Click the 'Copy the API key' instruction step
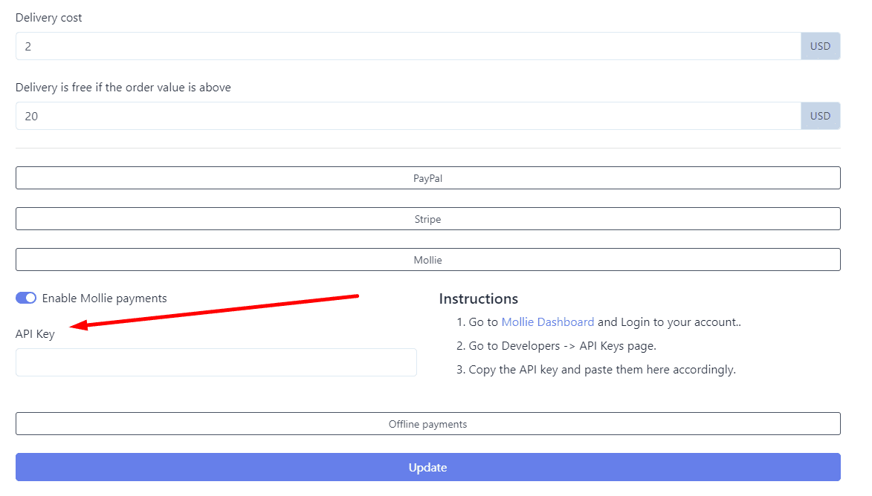The width and height of the screenshot is (872, 496). pyautogui.click(x=601, y=369)
